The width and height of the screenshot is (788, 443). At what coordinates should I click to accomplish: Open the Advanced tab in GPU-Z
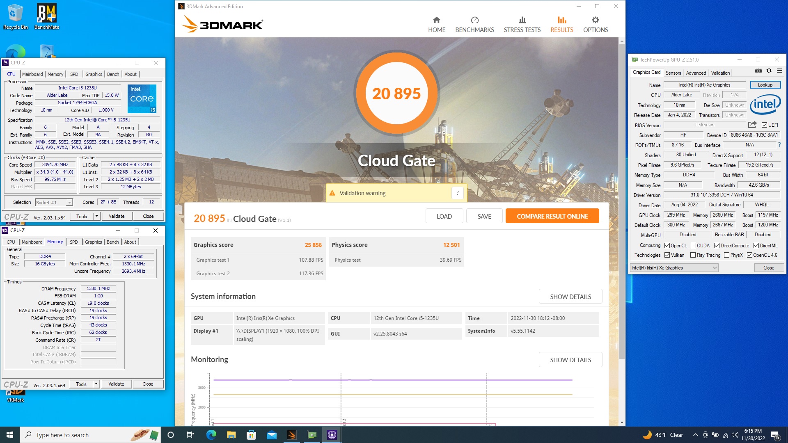point(696,73)
